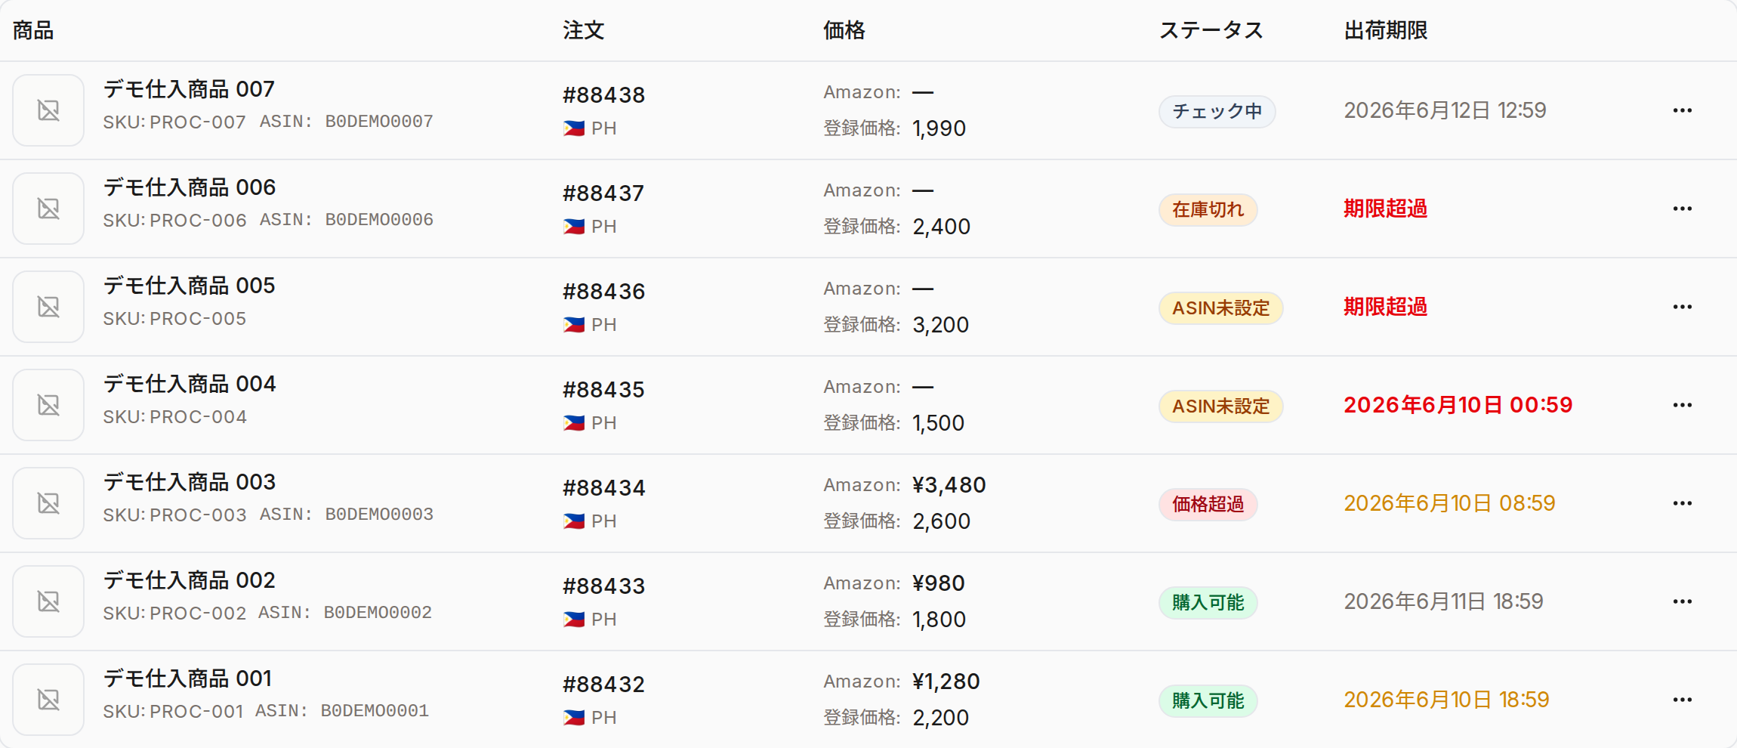Click 期限超過 deadline for order #88437

click(1386, 209)
